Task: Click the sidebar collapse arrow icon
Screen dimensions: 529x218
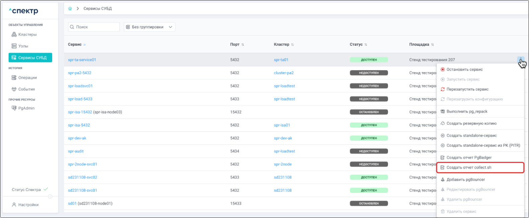Action: click(x=50, y=196)
